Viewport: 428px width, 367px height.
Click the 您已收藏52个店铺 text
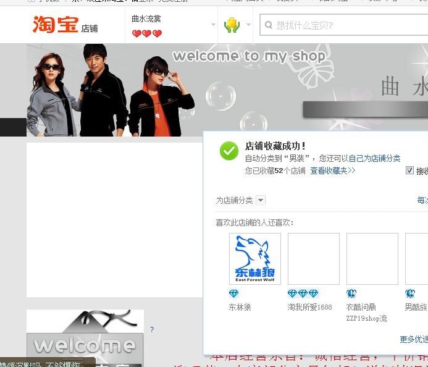pos(275,171)
